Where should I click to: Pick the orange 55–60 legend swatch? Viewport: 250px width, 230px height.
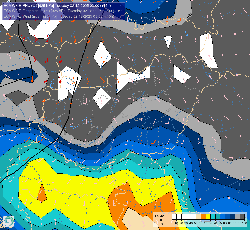(203, 216)
